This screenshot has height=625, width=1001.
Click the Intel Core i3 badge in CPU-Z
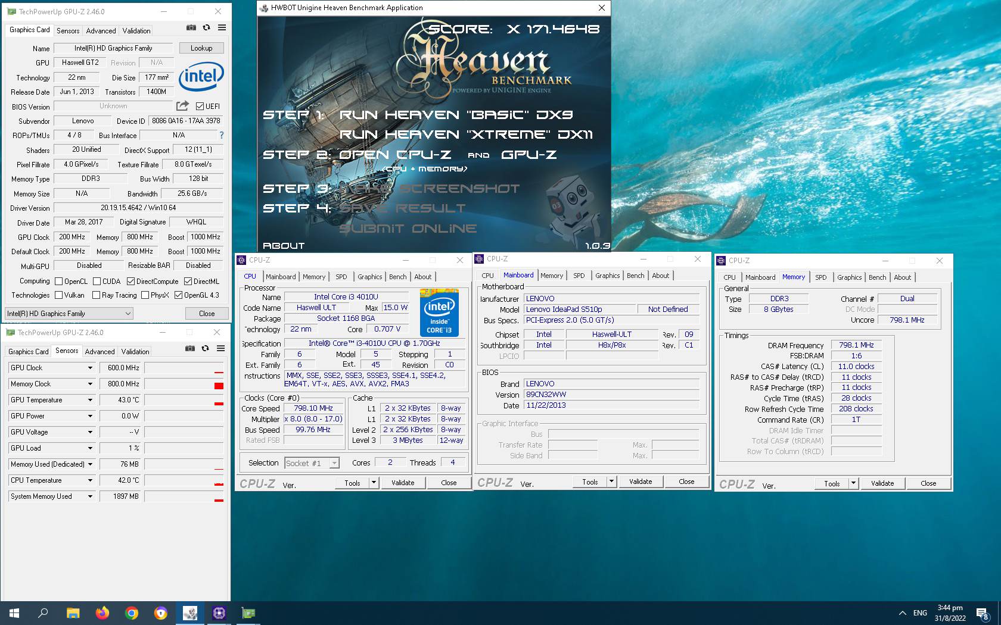coord(439,312)
